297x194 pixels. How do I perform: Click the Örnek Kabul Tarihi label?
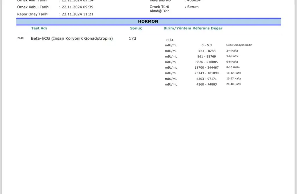click(x=33, y=7)
